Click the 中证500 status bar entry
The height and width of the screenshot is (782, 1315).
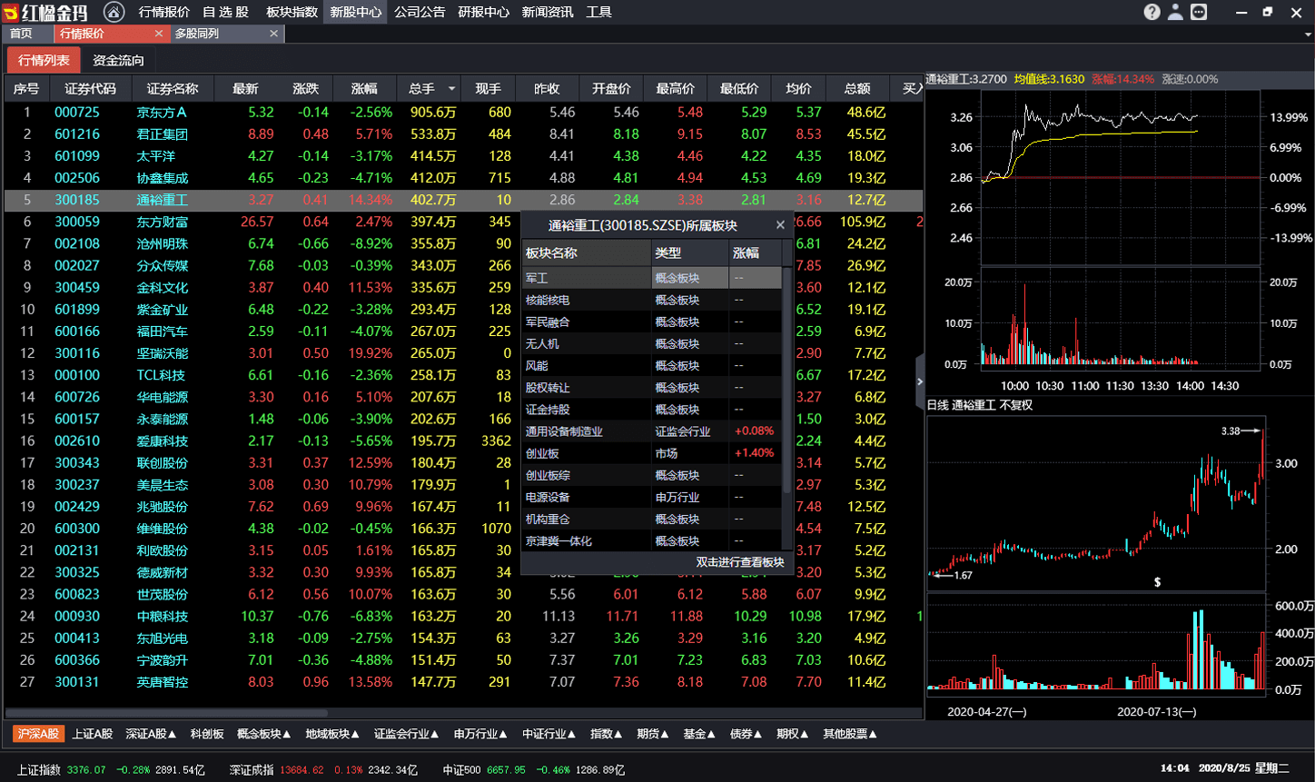click(x=533, y=769)
